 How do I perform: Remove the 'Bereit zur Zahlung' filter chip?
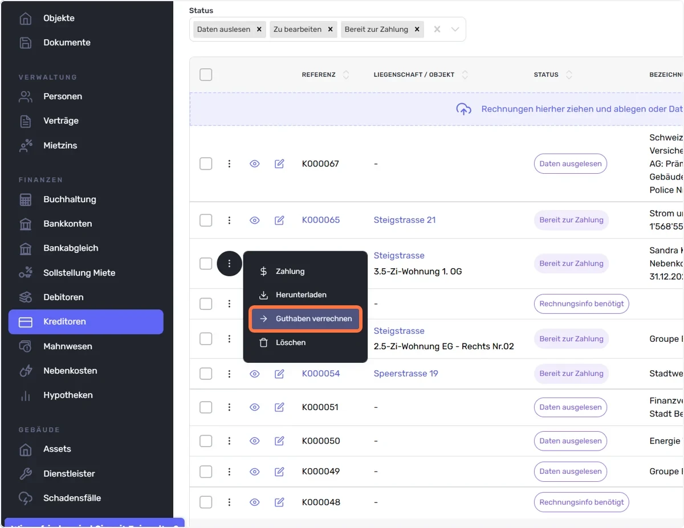click(x=417, y=29)
